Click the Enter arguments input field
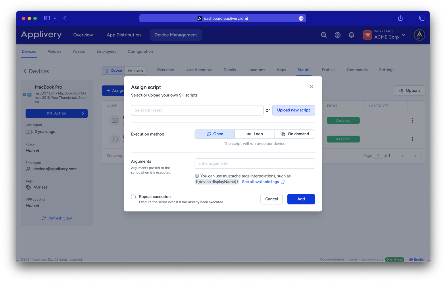Image resolution: width=446 pixels, height=283 pixels. (x=255, y=164)
